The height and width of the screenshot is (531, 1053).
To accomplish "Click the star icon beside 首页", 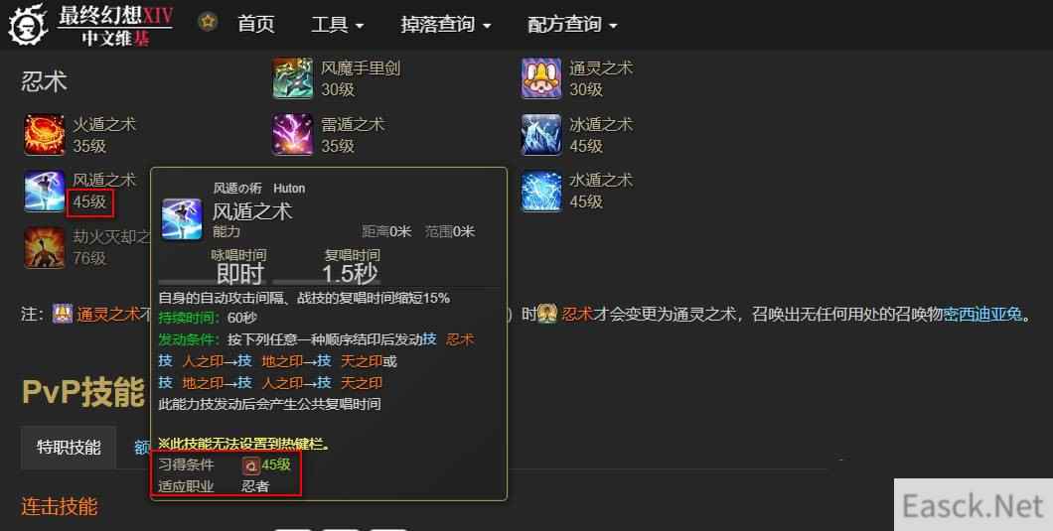I will (209, 22).
